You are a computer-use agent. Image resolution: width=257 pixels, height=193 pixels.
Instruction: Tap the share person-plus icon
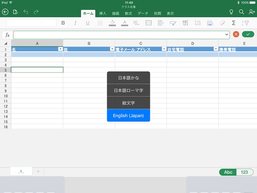[x=252, y=12]
